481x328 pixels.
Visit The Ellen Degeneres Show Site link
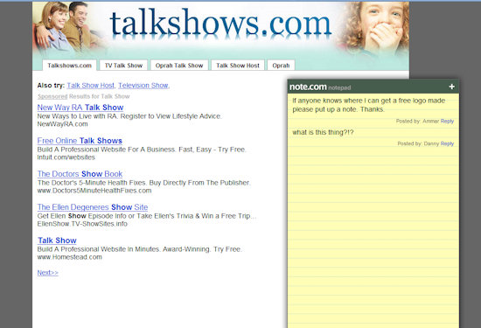point(93,207)
